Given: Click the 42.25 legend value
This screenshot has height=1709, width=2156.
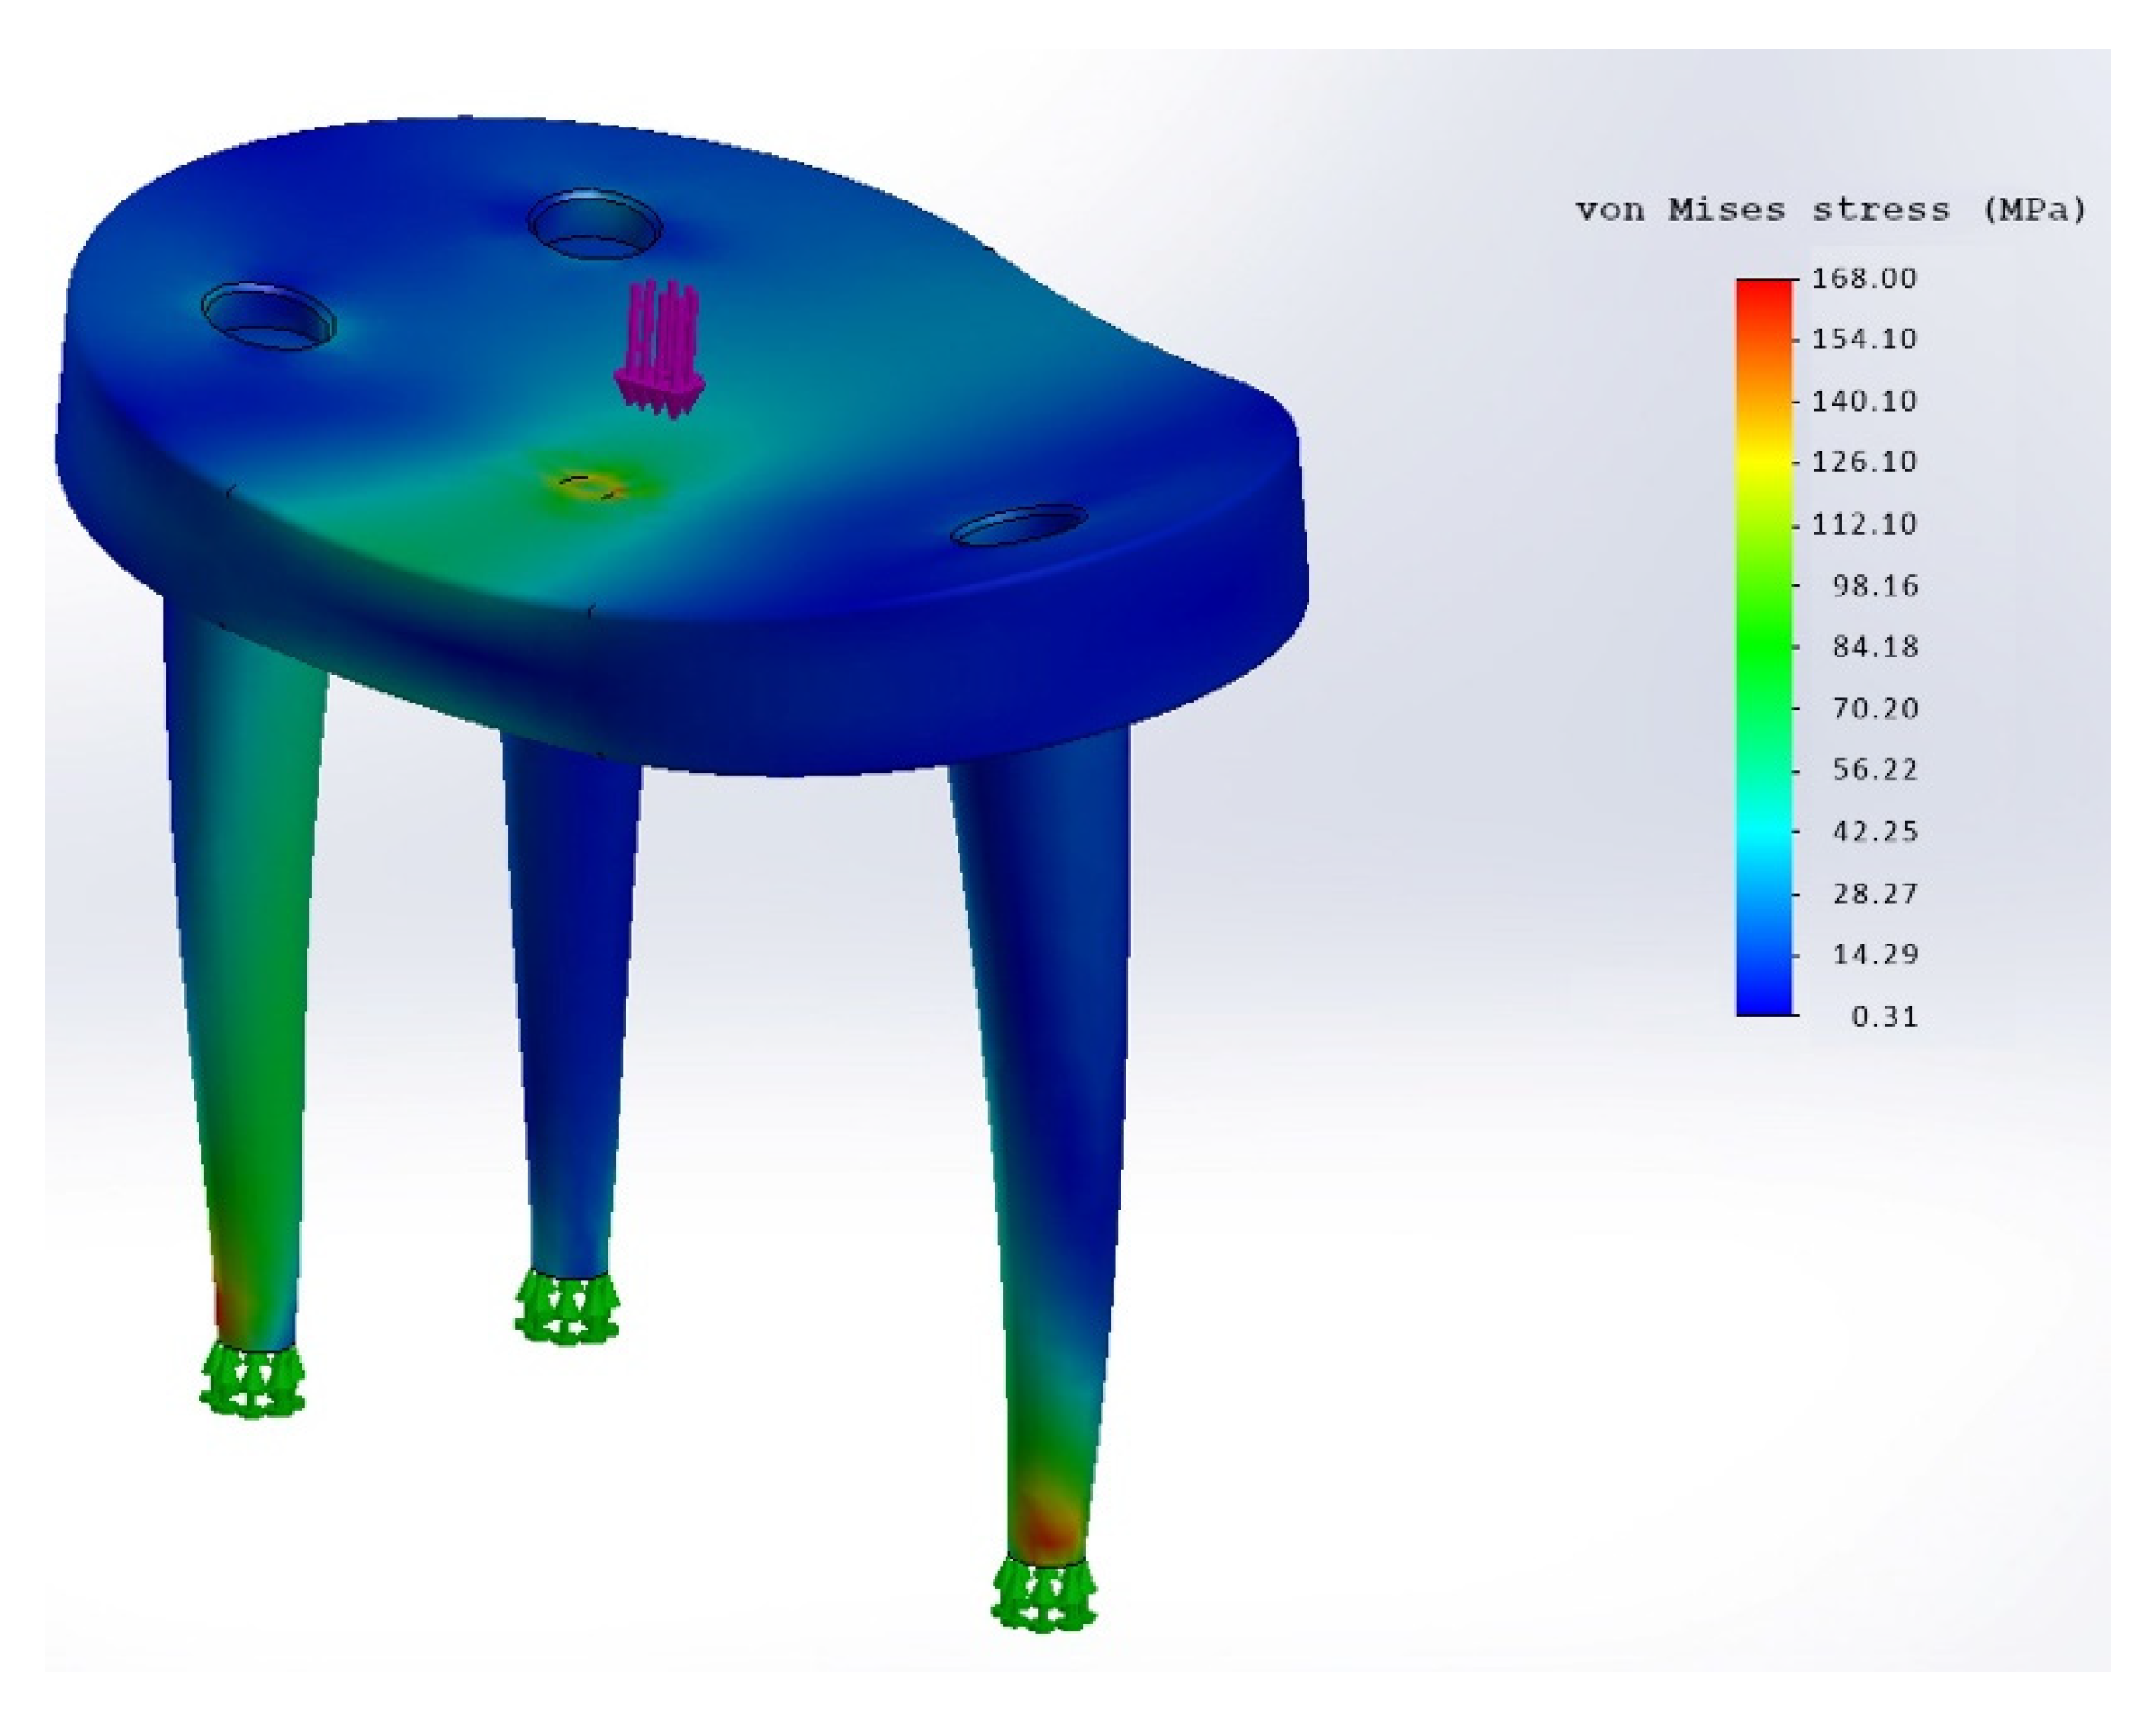Looking at the screenshot, I should coord(1875,832).
